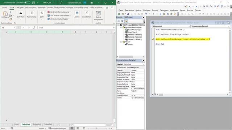
Task: Select the Page Layout view icon
Action: tap(78, 129)
